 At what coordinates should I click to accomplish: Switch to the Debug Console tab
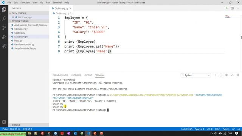60,75
